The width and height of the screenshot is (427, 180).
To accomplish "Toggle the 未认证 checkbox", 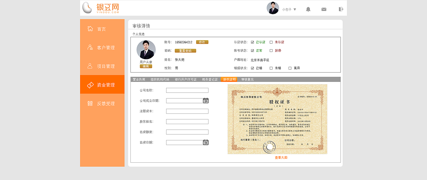I will coord(271,42).
